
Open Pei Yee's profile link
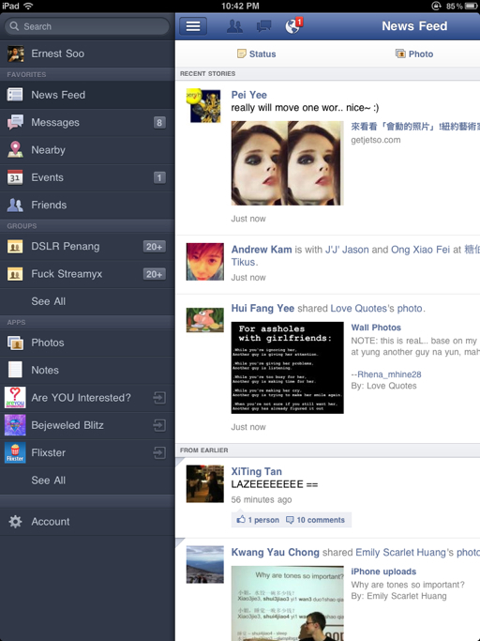(248, 95)
